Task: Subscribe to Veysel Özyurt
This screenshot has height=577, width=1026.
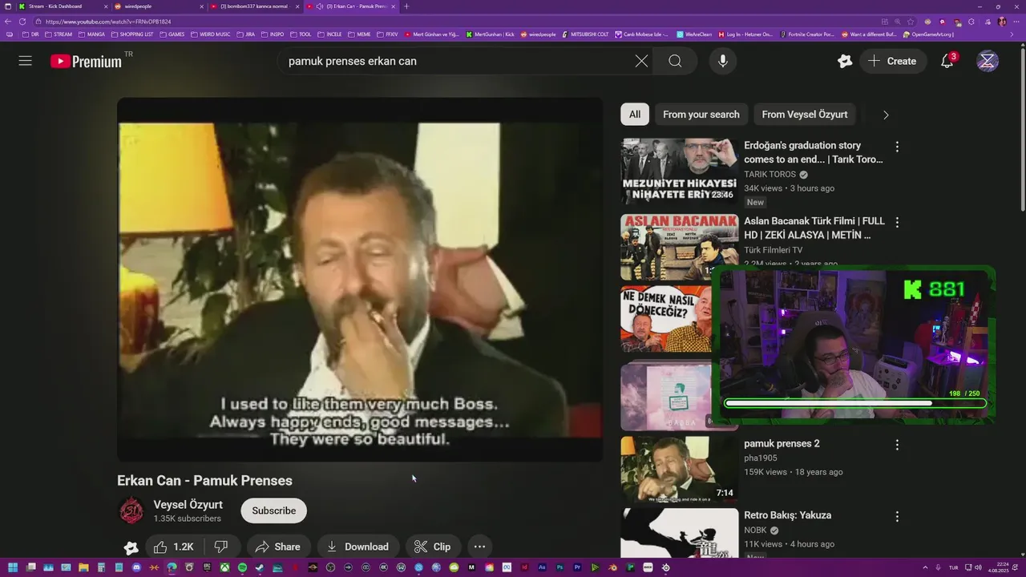Action: pos(274,510)
